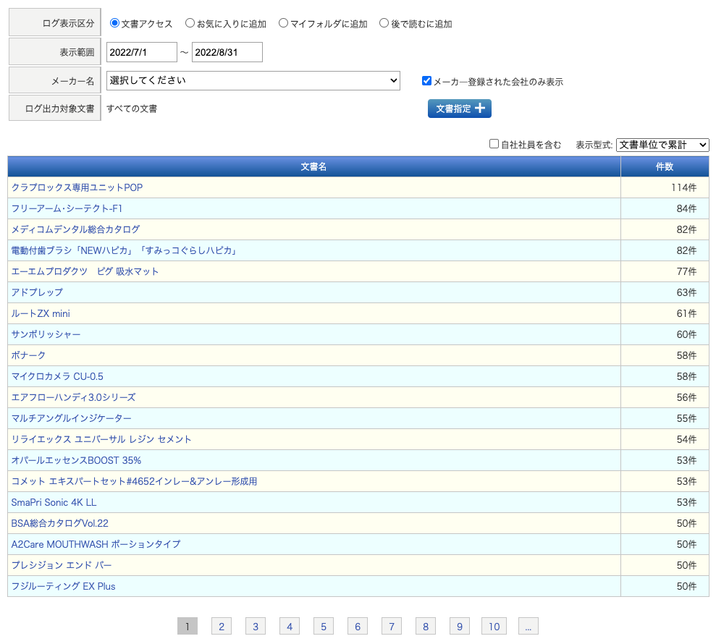This screenshot has height=644, width=716.
Task: Click the すべての文書 text
Action: pos(132,109)
